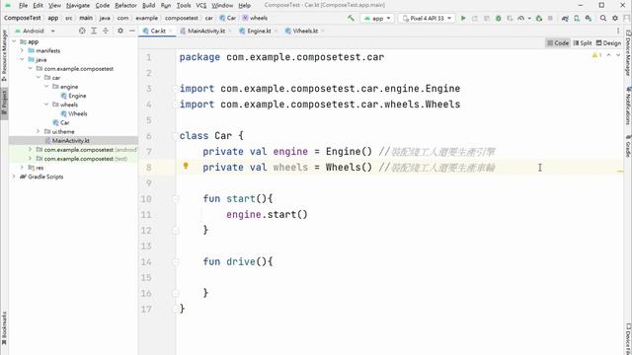
Task: Click Expand All in Project panel
Action: point(94,31)
